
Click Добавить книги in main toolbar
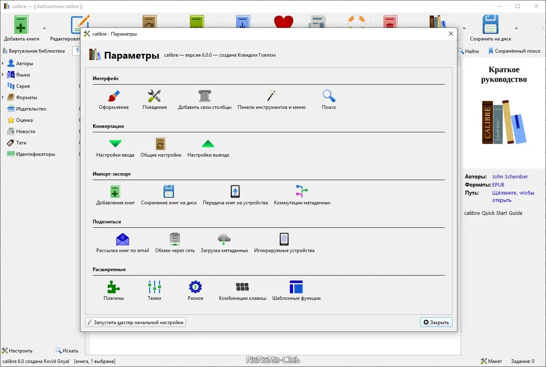(21, 28)
